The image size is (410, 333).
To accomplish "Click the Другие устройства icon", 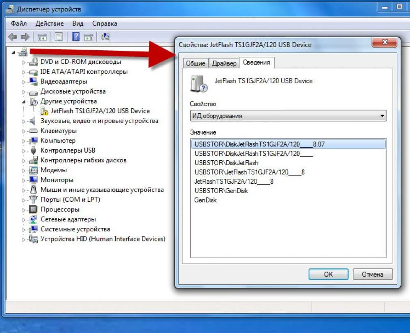I will [x=34, y=101].
